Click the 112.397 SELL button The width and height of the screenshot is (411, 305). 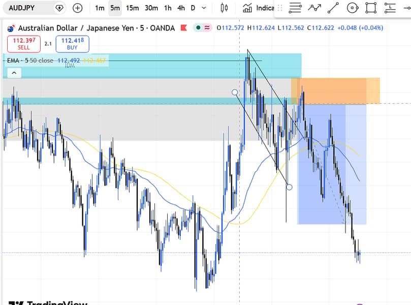(x=24, y=44)
